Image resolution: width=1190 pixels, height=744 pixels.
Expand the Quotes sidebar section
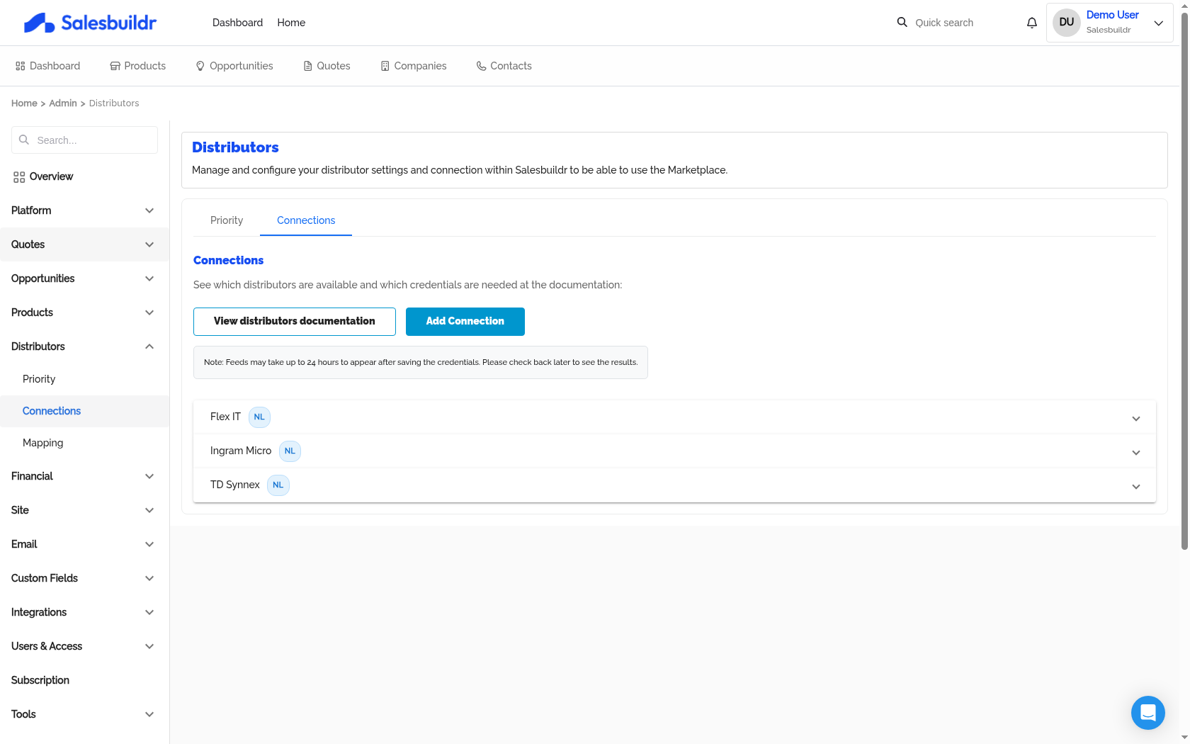(x=149, y=244)
